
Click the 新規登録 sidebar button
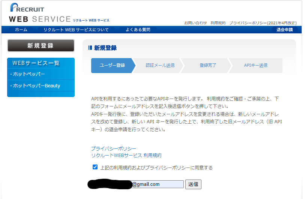coord(41,46)
